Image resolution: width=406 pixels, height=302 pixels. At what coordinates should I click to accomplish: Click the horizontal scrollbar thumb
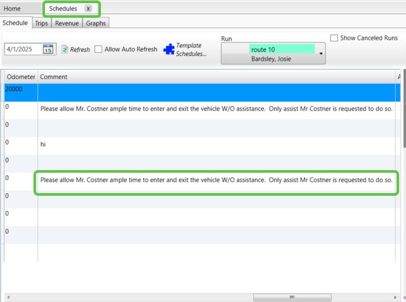(x=292, y=297)
